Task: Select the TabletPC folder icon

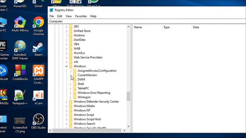Action: coord(75,88)
